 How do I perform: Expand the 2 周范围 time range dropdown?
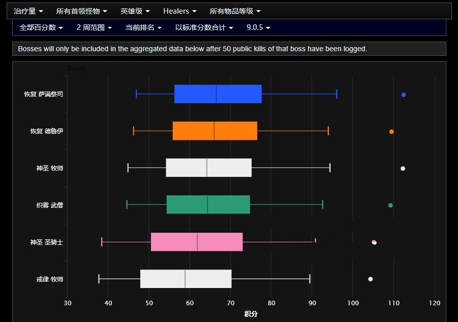pos(94,27)
